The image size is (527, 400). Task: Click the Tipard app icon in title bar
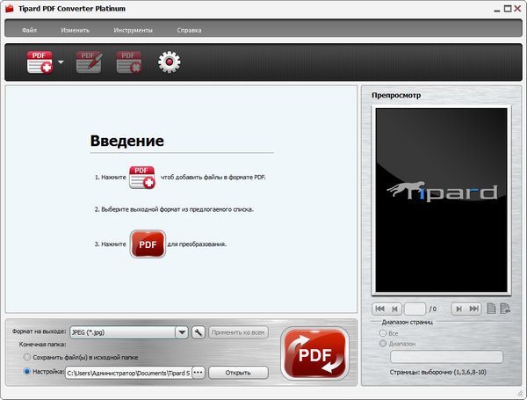[x=10, y=9]
